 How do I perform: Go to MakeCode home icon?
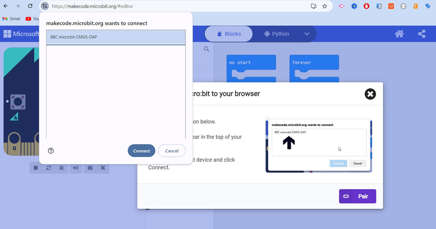(399, 34)
